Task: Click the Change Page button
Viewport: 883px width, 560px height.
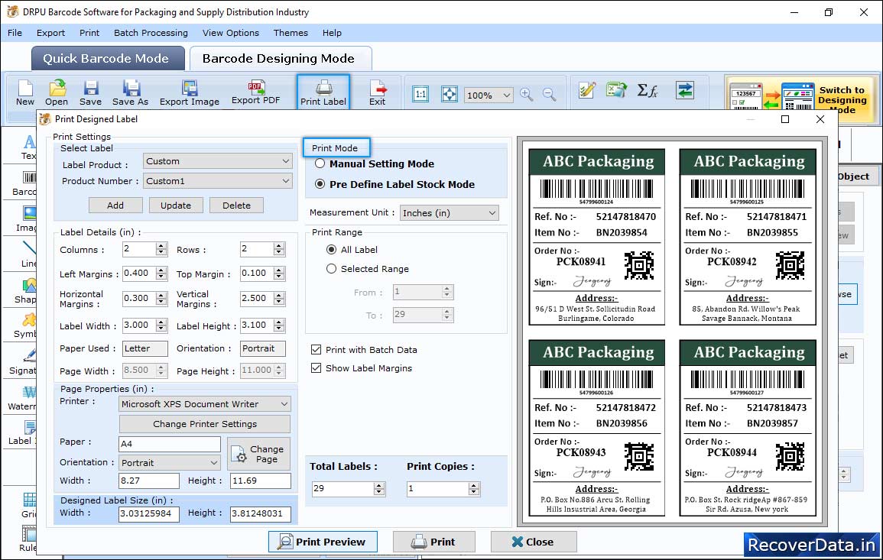Action: coord(259,454)
